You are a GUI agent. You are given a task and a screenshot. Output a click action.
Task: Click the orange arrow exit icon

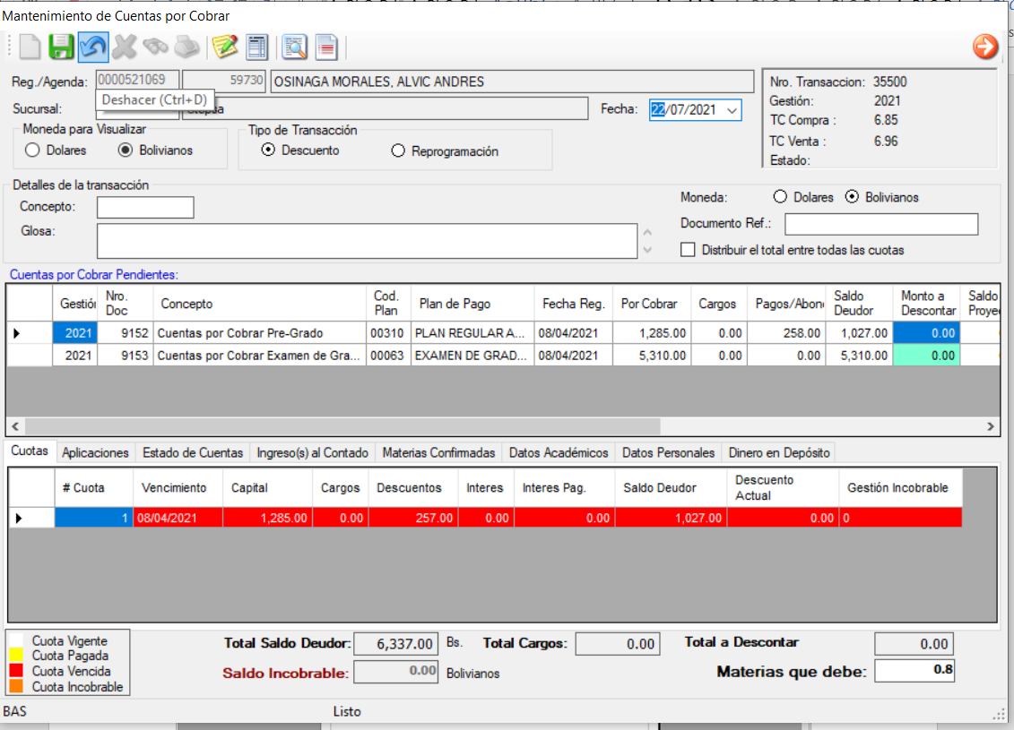(985, 47)
